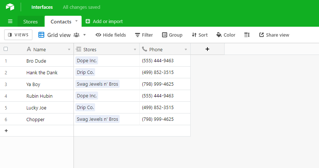Image resolution: width=319 pixels, height=168 pixels.
Task: Click Dope Inc. chip in Rubin Hubin row
Action: point(87,96)
